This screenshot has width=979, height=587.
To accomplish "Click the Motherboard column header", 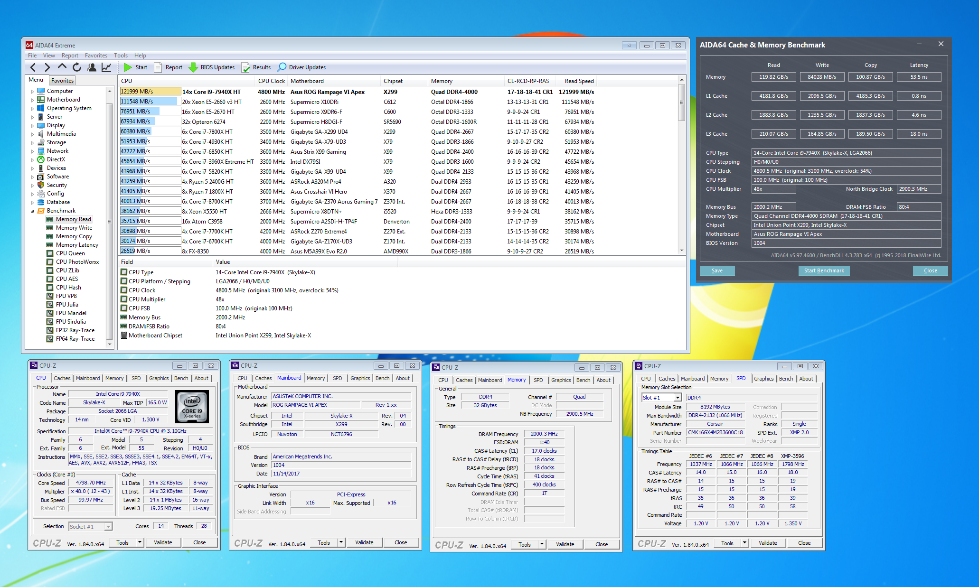I will tap(334, 81).
